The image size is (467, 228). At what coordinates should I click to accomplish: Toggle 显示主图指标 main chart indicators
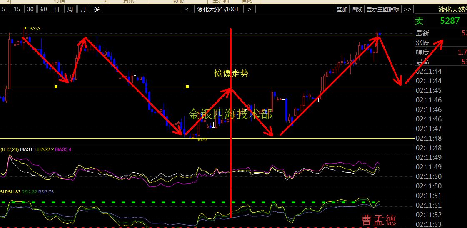click(x=383, y=9)
